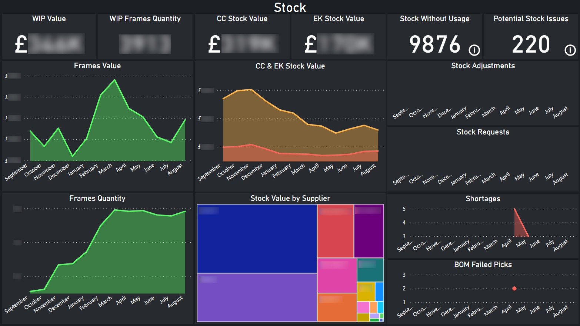Screen dimensions: 580x326
Task: Select July label on BOM Failed Picks axis
Action: tap(550, 309)
